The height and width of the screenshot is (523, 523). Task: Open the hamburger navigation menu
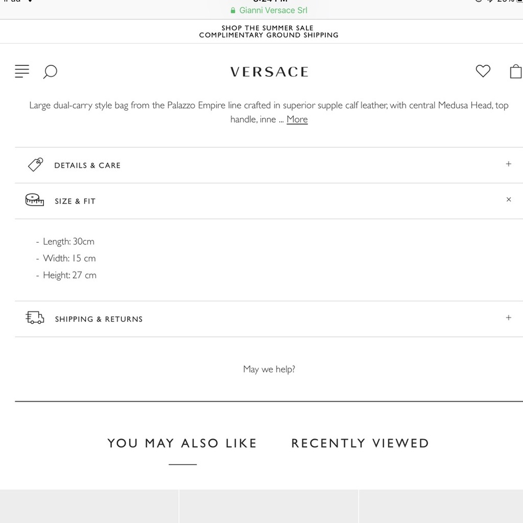coord(22,71)
